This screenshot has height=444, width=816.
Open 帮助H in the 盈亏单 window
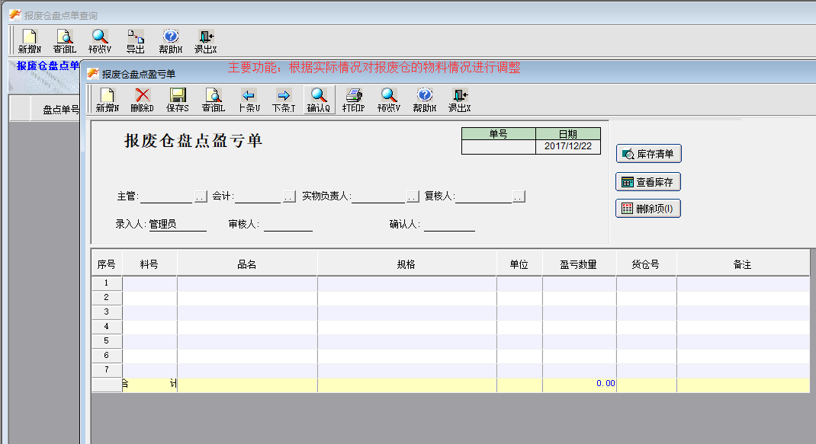(425, 101)
